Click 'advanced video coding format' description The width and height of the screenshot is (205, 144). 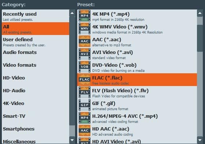pos(115,122)
